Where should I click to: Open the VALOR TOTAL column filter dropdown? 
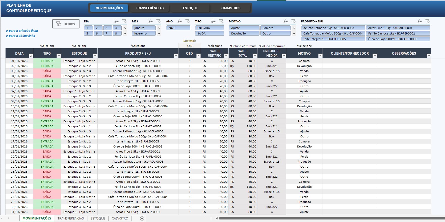[255, 56]
